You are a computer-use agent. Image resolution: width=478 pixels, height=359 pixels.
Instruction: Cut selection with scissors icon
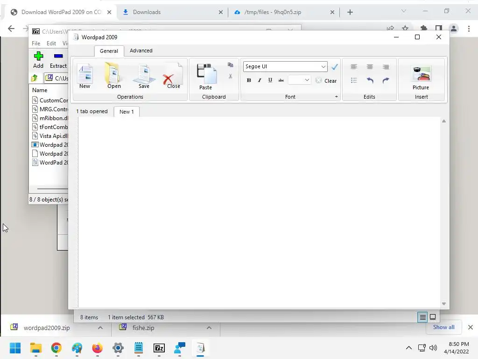point(231,76)
